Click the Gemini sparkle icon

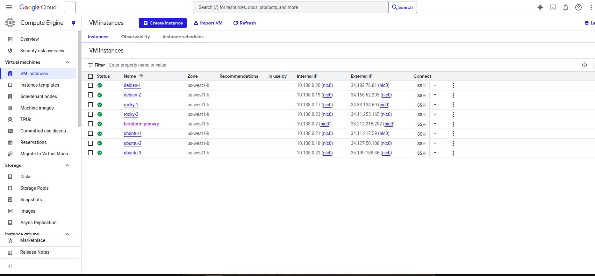(x=540, y=7)
